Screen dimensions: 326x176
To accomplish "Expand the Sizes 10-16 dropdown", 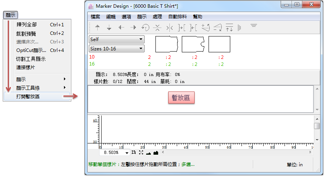I will pos(116,48).
